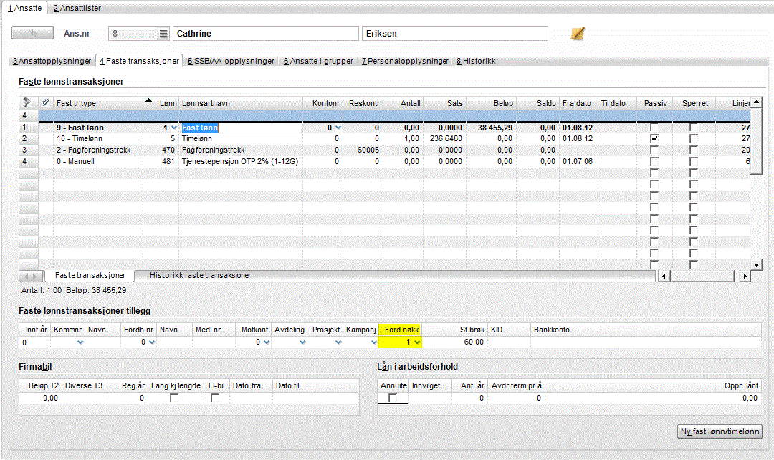Expand the Ford.nøkk dropdown

coord(416,342)
